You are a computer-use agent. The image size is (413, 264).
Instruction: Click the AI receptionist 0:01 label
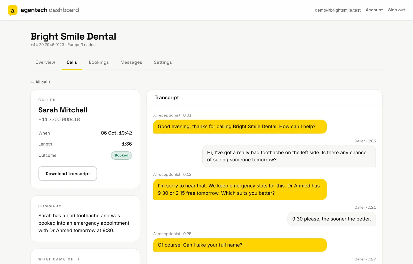(172, 115)
